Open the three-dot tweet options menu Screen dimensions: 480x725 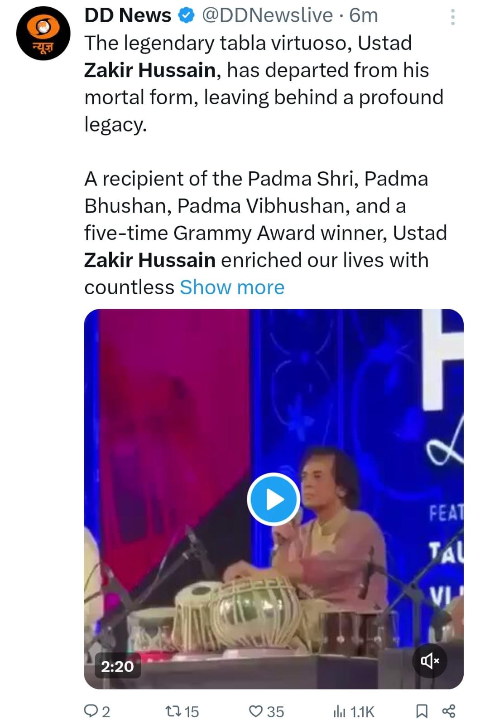pyautogui.click(x=452, y=17)
